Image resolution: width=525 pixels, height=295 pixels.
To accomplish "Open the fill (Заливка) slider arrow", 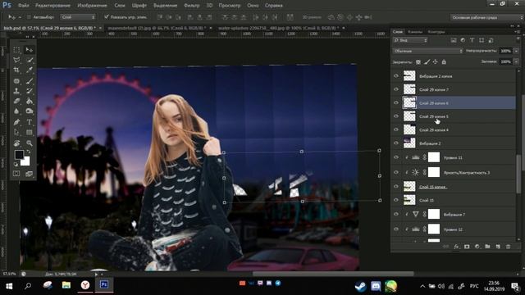I will 516,62.
